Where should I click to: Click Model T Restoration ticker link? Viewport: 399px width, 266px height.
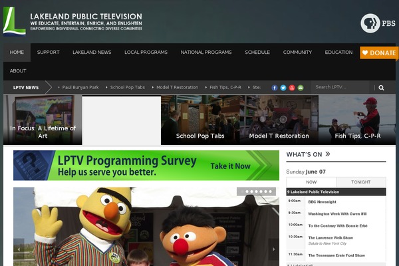pyautogui.click(x=178, y=87)
